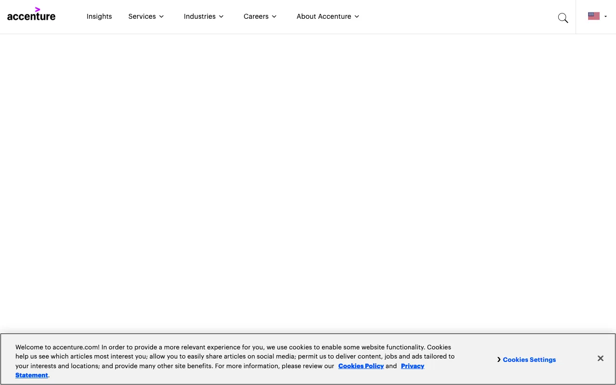Viewport: 616px width, 385px height.
Task: Dismiss the cookie banner with X
Action: coord(600,359)
